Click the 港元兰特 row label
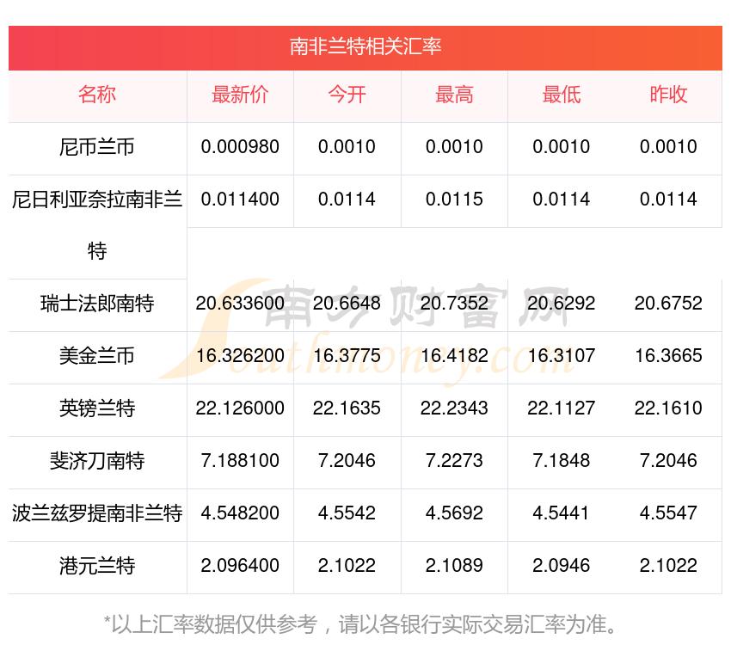 tap(98, 567)
